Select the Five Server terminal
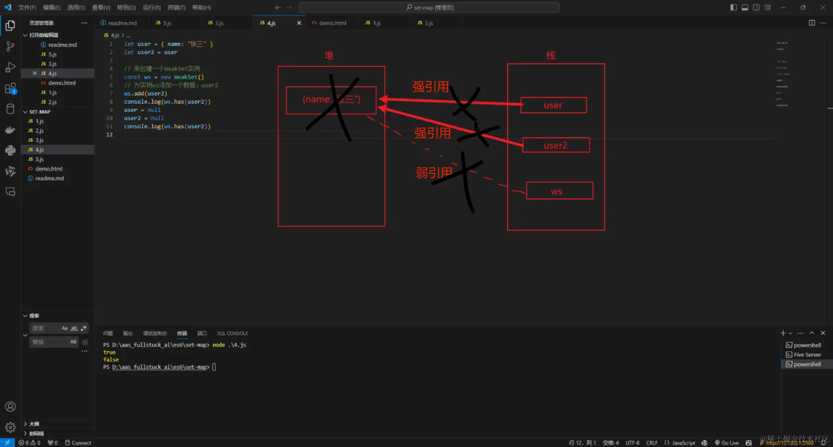Image resolution: width=833 pixels, height=447 pixels. (807, 355)
